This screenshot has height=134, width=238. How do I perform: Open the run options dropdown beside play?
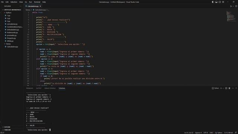pyautogui.click(x=233, y=6)
